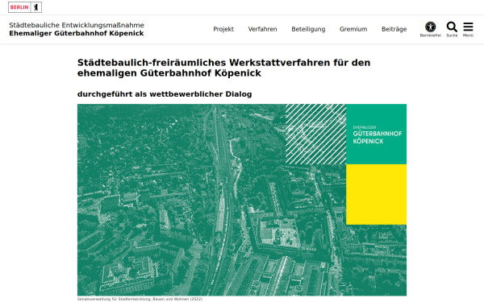Open the Beiträge menu item
The image size is (484, 302).
tap(394, 29)
